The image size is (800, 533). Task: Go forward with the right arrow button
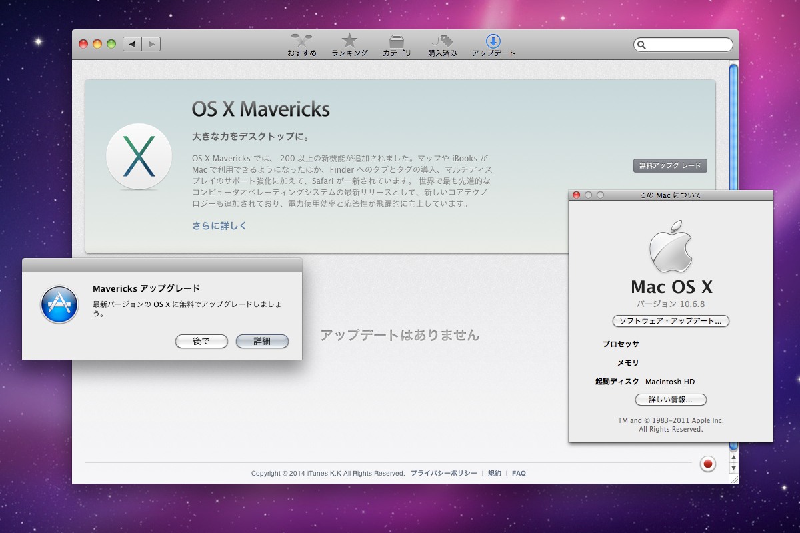coord(151,44)
